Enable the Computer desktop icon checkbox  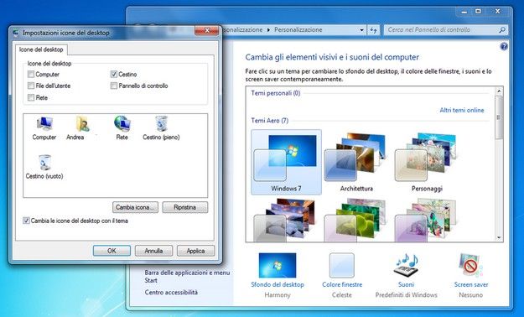click(x=31, y=74)
